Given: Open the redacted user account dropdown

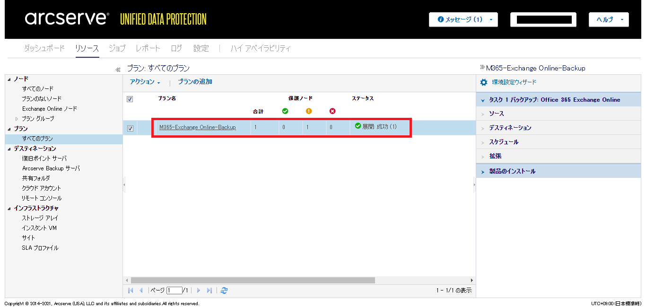Looking at the screenshot, I should pyautogui.click(x=543, y=19).
